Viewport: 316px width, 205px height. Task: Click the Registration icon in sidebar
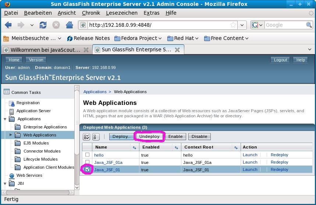(x=12, y=103)
